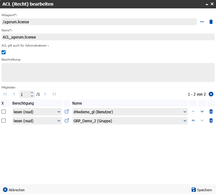Click Abbrechen to cancel editing
This screenshot has height=194, width=216.
point(14,190)
